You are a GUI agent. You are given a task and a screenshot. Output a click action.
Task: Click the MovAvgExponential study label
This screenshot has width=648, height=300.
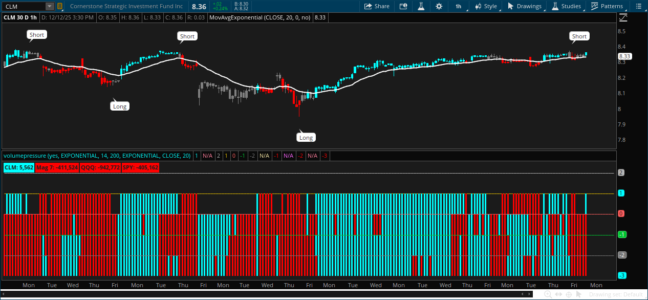[264, 17]
